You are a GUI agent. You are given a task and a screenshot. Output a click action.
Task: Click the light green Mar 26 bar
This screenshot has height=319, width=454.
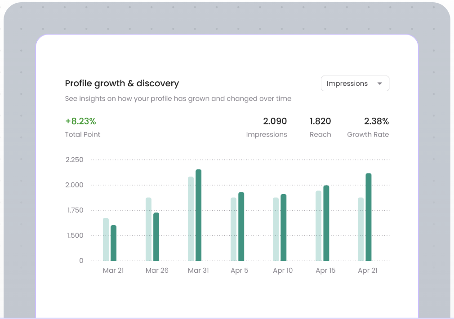148,229
